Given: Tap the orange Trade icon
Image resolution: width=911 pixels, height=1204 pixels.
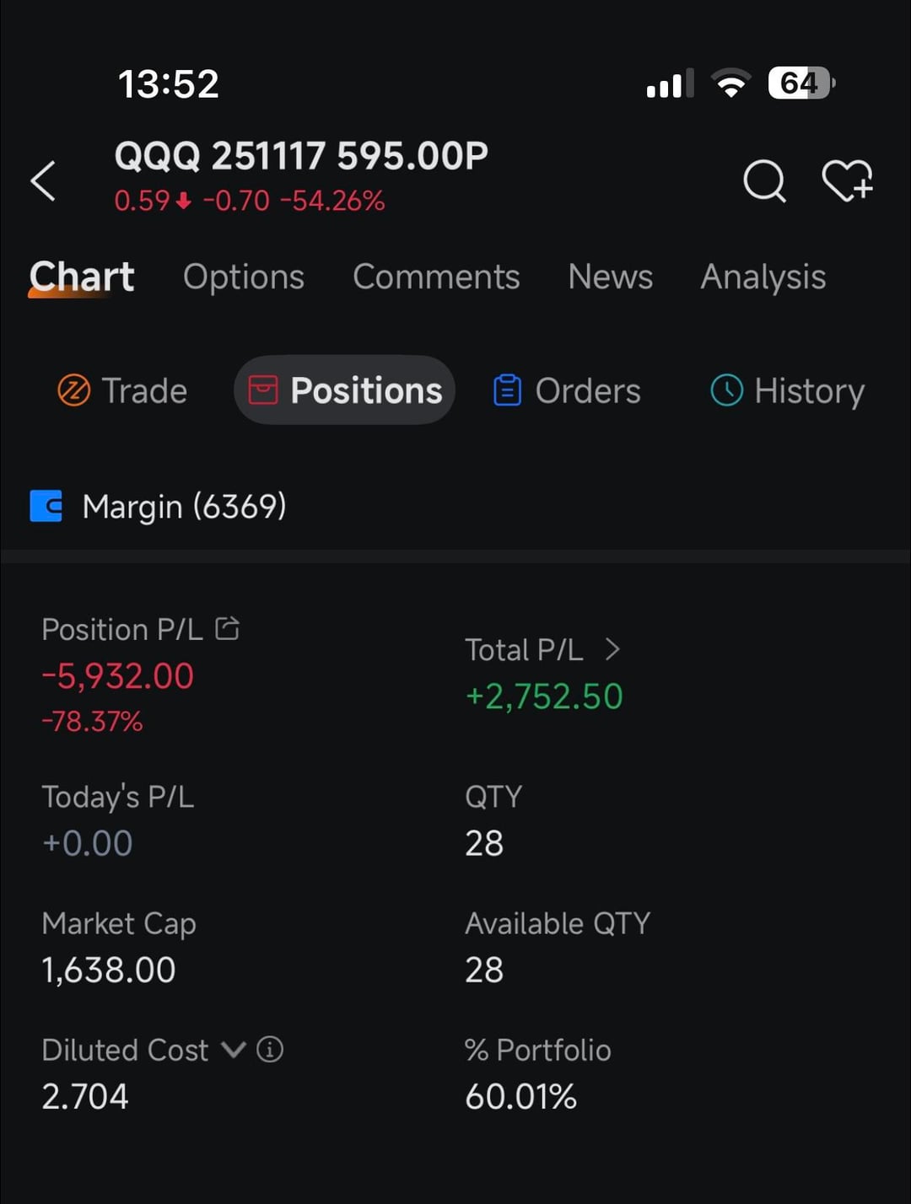Looking at the screenshot, I should (x=74, y=390).
